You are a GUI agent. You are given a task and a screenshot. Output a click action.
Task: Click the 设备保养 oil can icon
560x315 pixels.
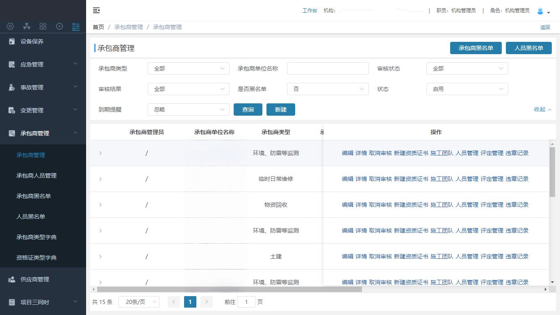click(12, 41)
